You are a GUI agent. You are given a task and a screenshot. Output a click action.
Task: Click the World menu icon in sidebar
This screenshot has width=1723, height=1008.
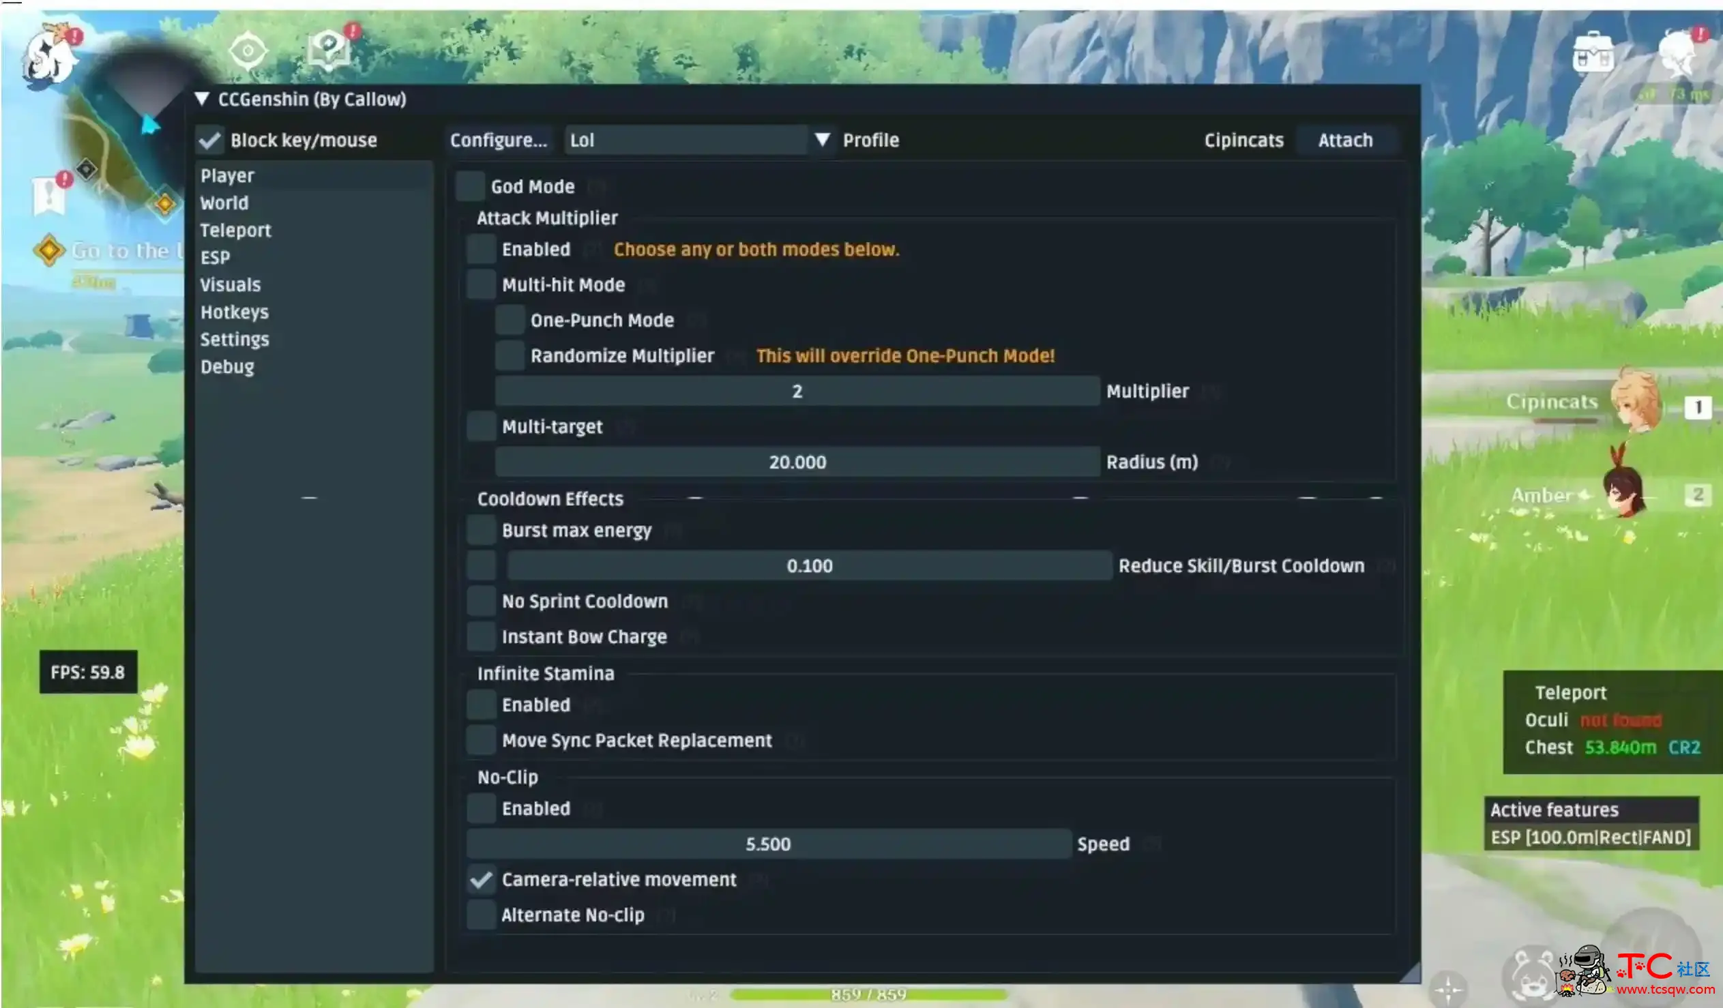(223, 202)
